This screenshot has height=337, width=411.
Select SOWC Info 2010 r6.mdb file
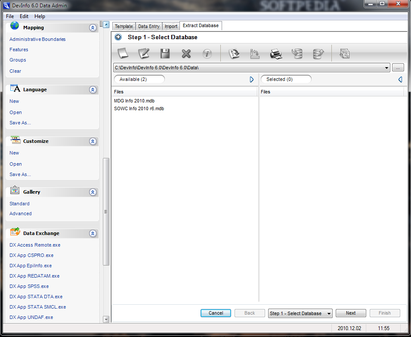[x=139, y=108]
